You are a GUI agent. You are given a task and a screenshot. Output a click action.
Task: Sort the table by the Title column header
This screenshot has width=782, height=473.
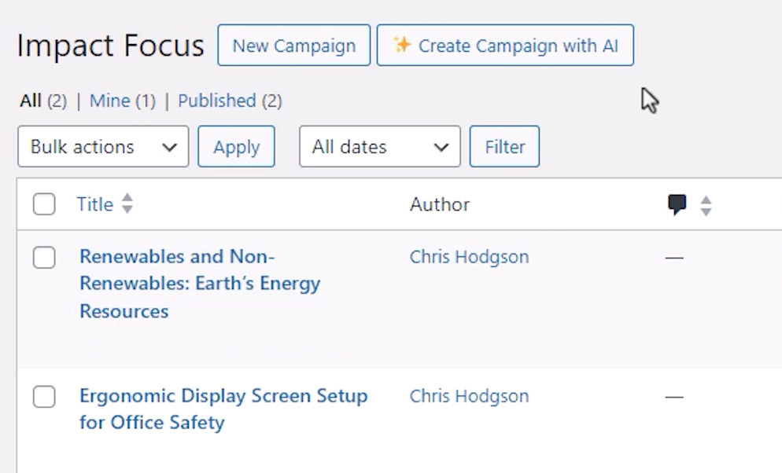pos(95,205)
